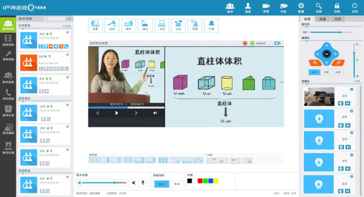This screenshot has height=197, width=364.
Task: Pick the red subtitle color swatch
Action: point(200,181)
